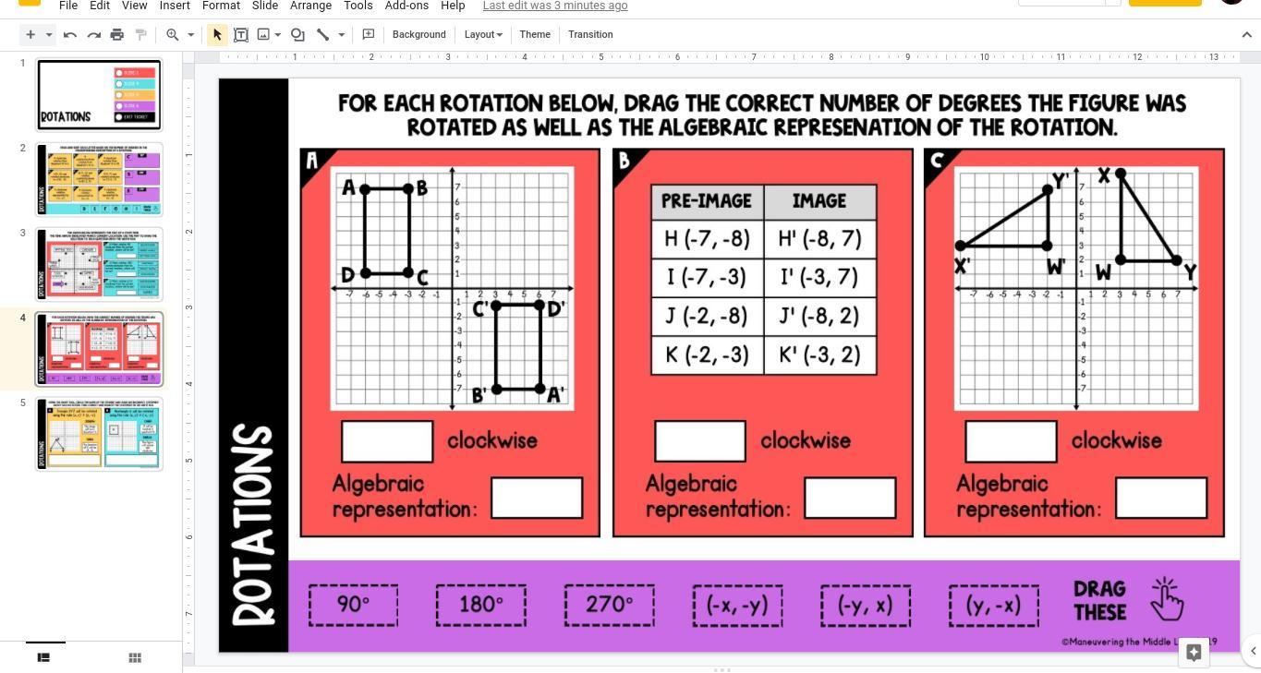Click the DRAG THESE pointing hand icon
Screen dimensions: 1261x673
(1167, 600)
